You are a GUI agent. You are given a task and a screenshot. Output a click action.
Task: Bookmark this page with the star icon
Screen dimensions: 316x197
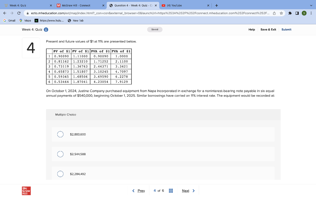coord(281,13)
